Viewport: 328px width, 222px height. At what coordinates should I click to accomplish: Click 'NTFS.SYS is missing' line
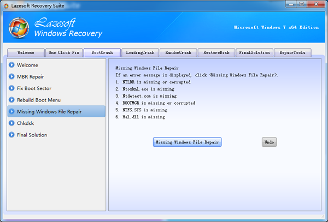(x=145, y=110)
